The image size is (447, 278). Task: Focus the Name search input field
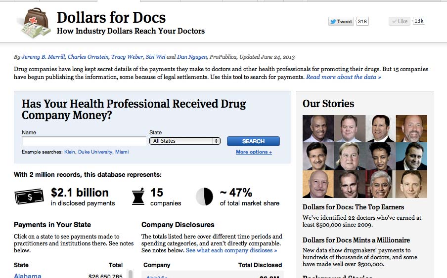point(84,141)
